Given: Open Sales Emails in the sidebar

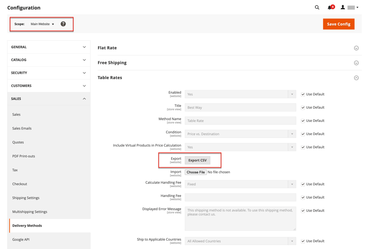Looking at the screenshot, I should (x=22, y=128).
